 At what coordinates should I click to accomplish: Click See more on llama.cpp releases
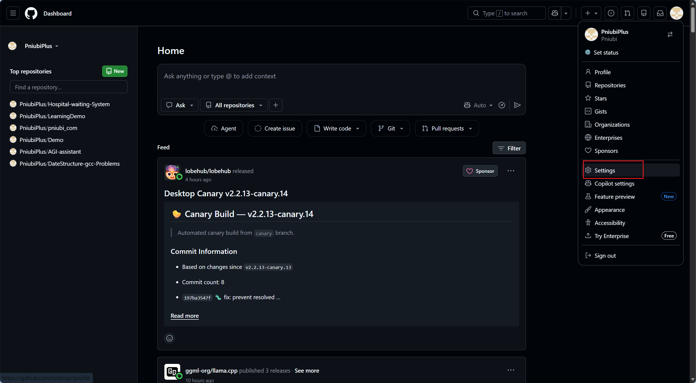pyautogui.click(x=307, y=370)
